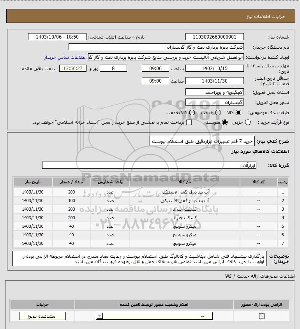Click the announcement date field 1403/10/06 - 18:50
Image resolution: width=300 pixels, height=329 pixels.
tap(57, 37)
